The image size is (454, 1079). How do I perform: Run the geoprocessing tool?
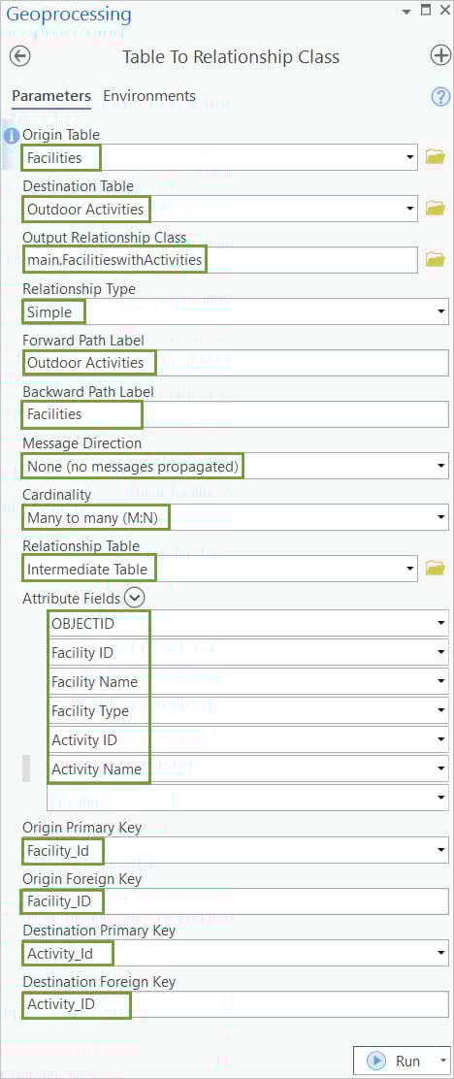coord(395,1061)
